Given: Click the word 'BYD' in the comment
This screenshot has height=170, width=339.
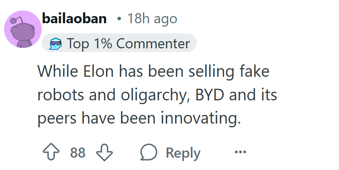Looking at the screenshot, I should [209, 95].
